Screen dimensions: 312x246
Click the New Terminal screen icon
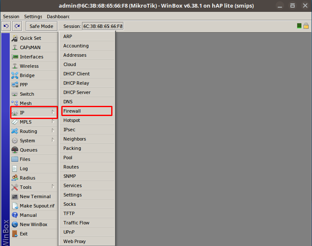[15, 196]
